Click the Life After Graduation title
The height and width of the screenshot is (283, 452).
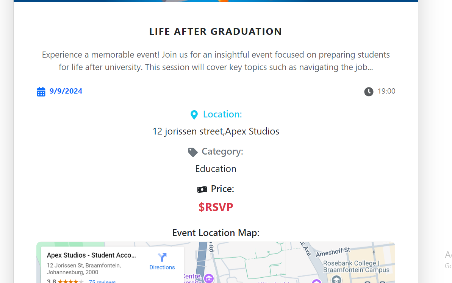(x=216, y=31)
